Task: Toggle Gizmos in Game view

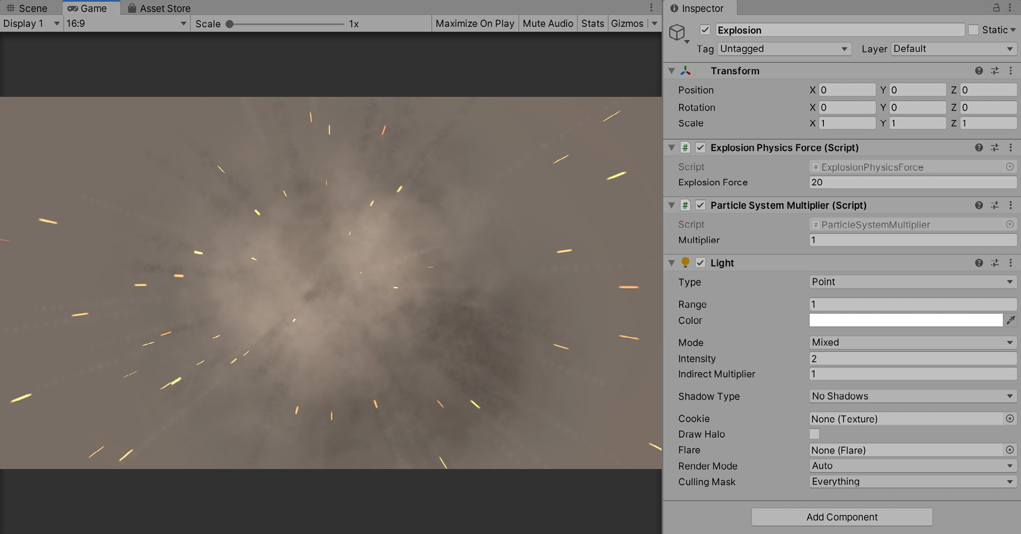Action: [x=627, y=23]
